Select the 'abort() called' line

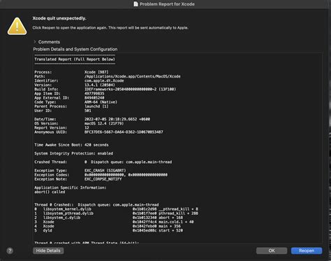[x=50, y=192]
